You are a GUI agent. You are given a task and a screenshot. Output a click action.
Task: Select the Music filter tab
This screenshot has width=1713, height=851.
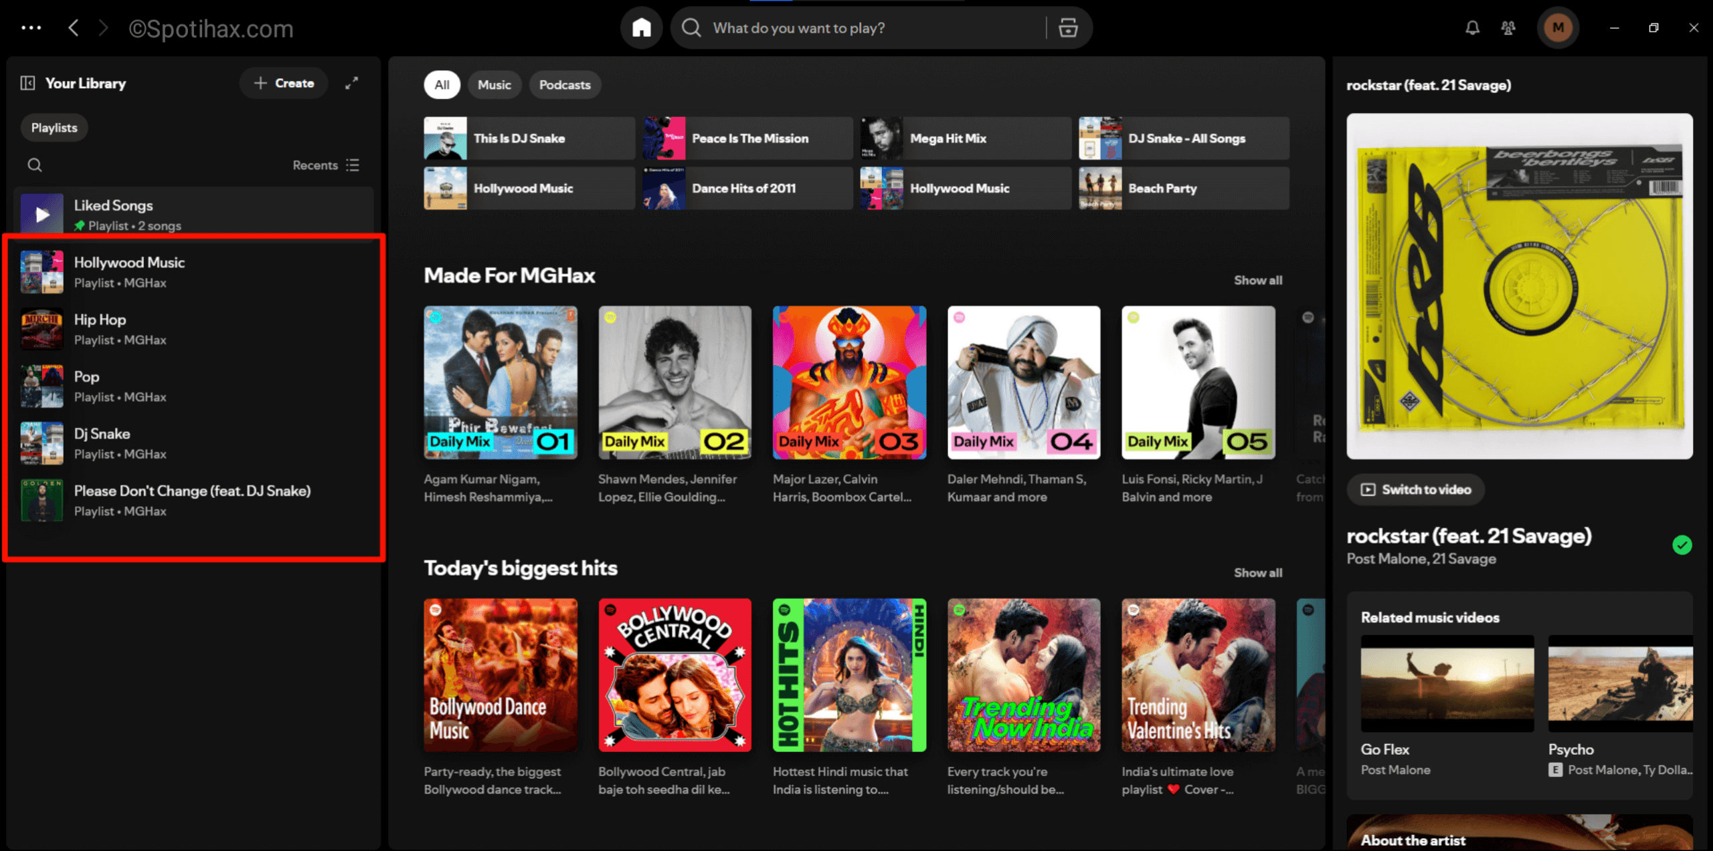494,85
